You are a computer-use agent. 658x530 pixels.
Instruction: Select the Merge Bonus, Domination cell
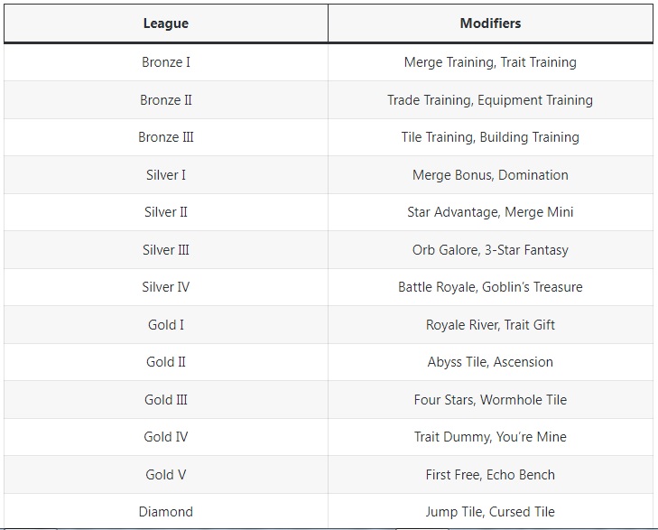(490, 174)
